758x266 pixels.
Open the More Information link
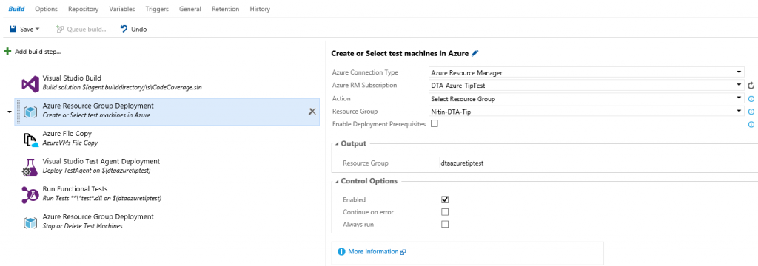[x=373, y=251]
